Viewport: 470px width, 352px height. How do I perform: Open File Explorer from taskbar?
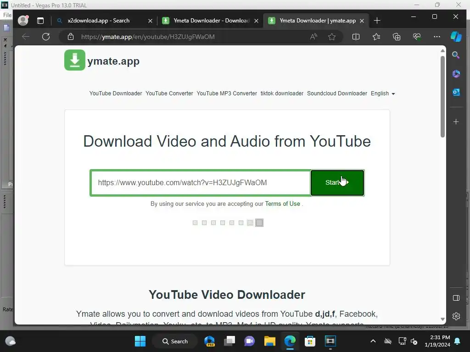tap(269, 341)
